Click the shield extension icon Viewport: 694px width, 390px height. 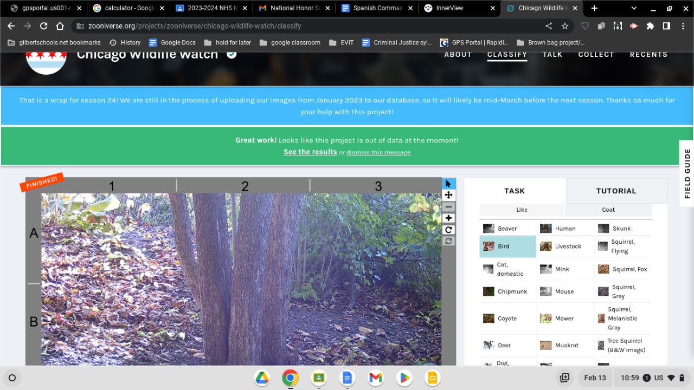point(585,26)
